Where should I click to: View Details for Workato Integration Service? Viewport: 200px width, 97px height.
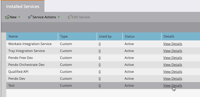tap(173, 44)
